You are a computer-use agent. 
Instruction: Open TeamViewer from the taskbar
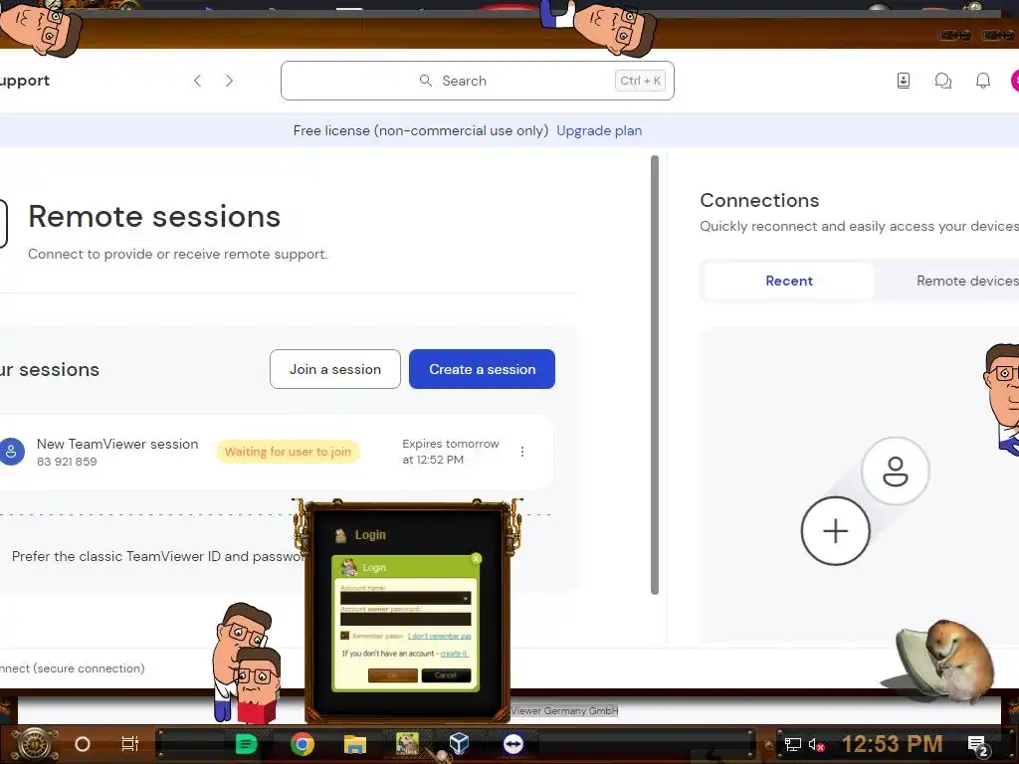(513, 744)
